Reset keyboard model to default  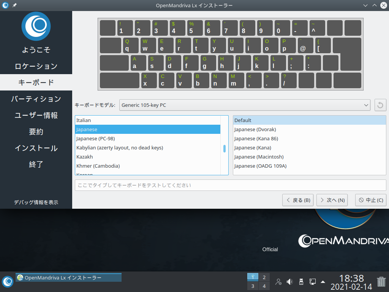pos(380,105)
